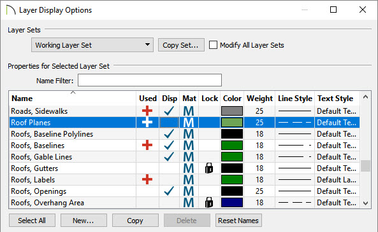This screenshot has width=378, height=232.
Task: Hide the Roads, Sidewalks layer display checkmark
Action: pos(169,111)
